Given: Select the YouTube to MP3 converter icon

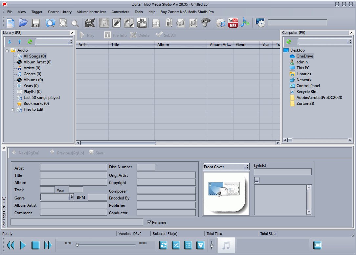Looking at the screenshot, I should click(233, 23).
